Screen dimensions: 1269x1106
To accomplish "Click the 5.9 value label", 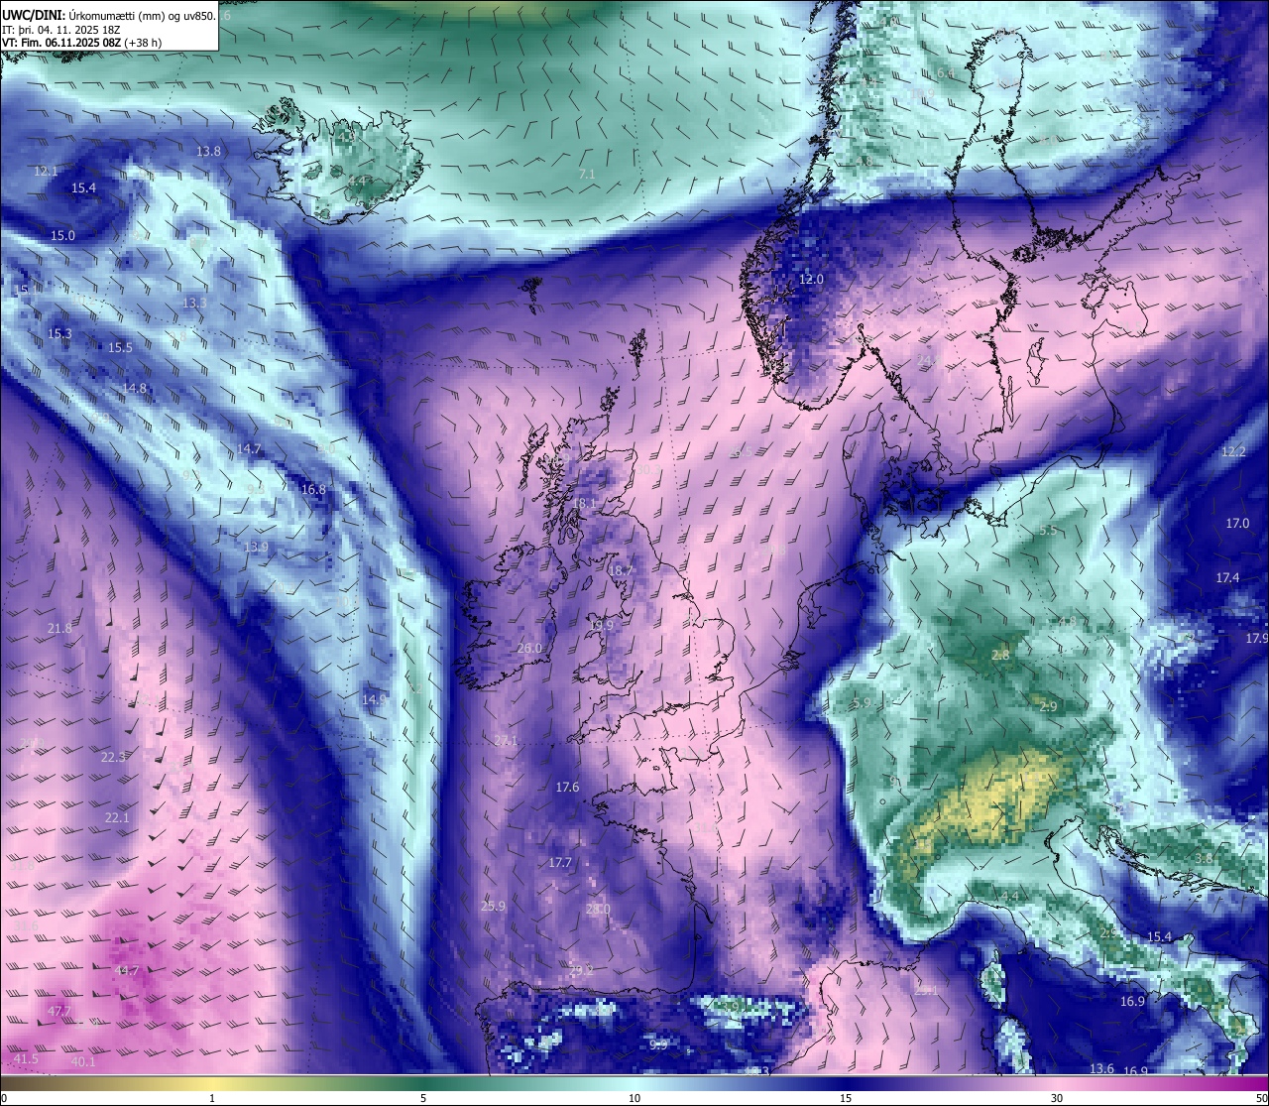I will [862, 702].
